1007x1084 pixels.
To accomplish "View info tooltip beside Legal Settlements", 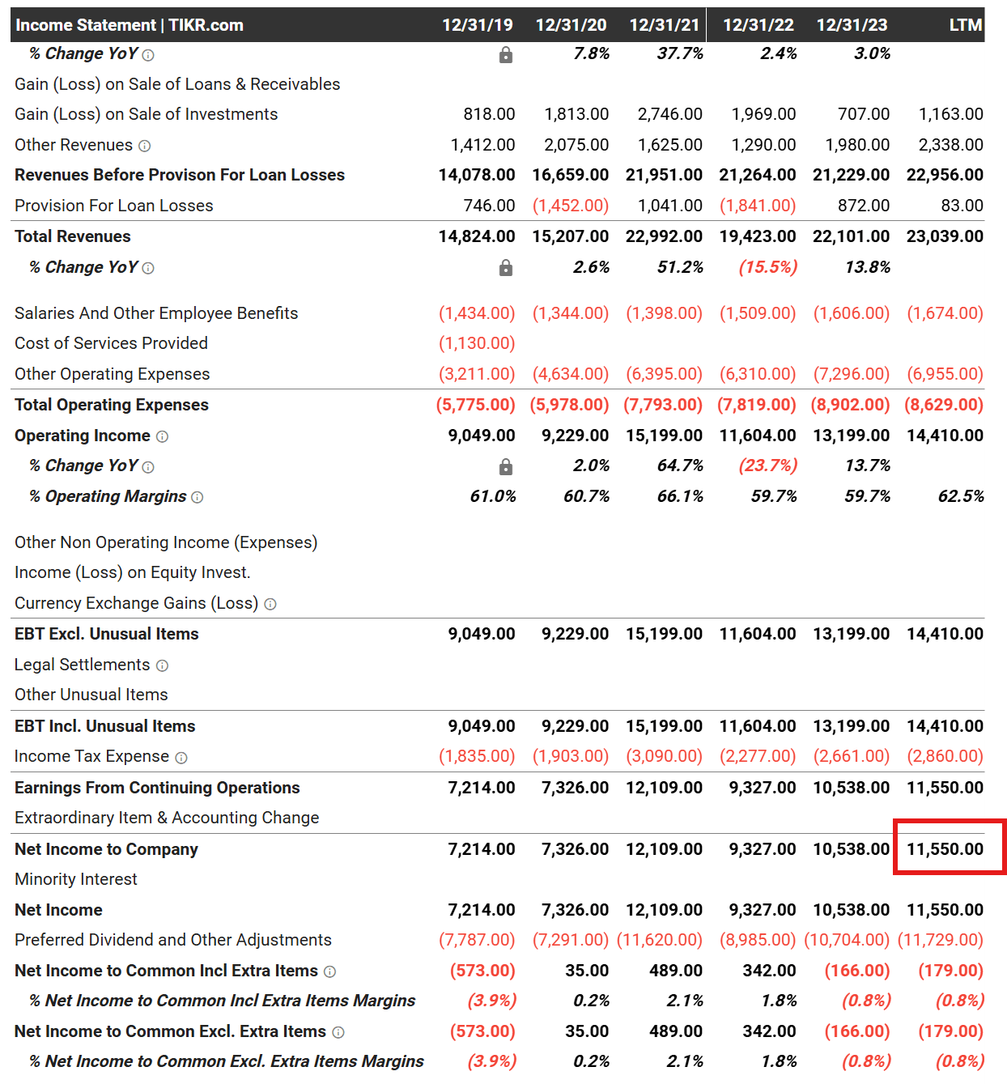I will (163, 665).
